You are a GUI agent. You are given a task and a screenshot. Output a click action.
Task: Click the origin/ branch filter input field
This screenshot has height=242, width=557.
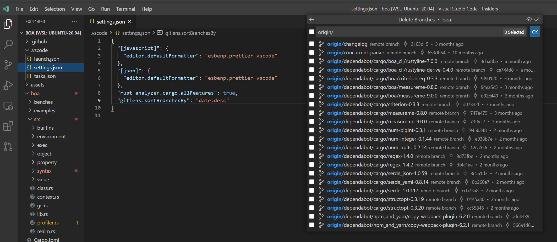(393, 32)
